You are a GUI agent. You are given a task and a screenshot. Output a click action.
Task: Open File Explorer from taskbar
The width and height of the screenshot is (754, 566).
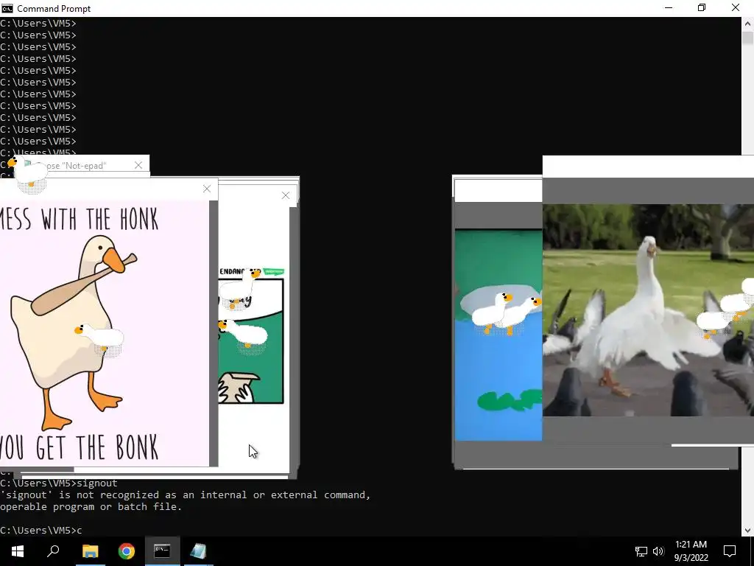click(90, 551)
